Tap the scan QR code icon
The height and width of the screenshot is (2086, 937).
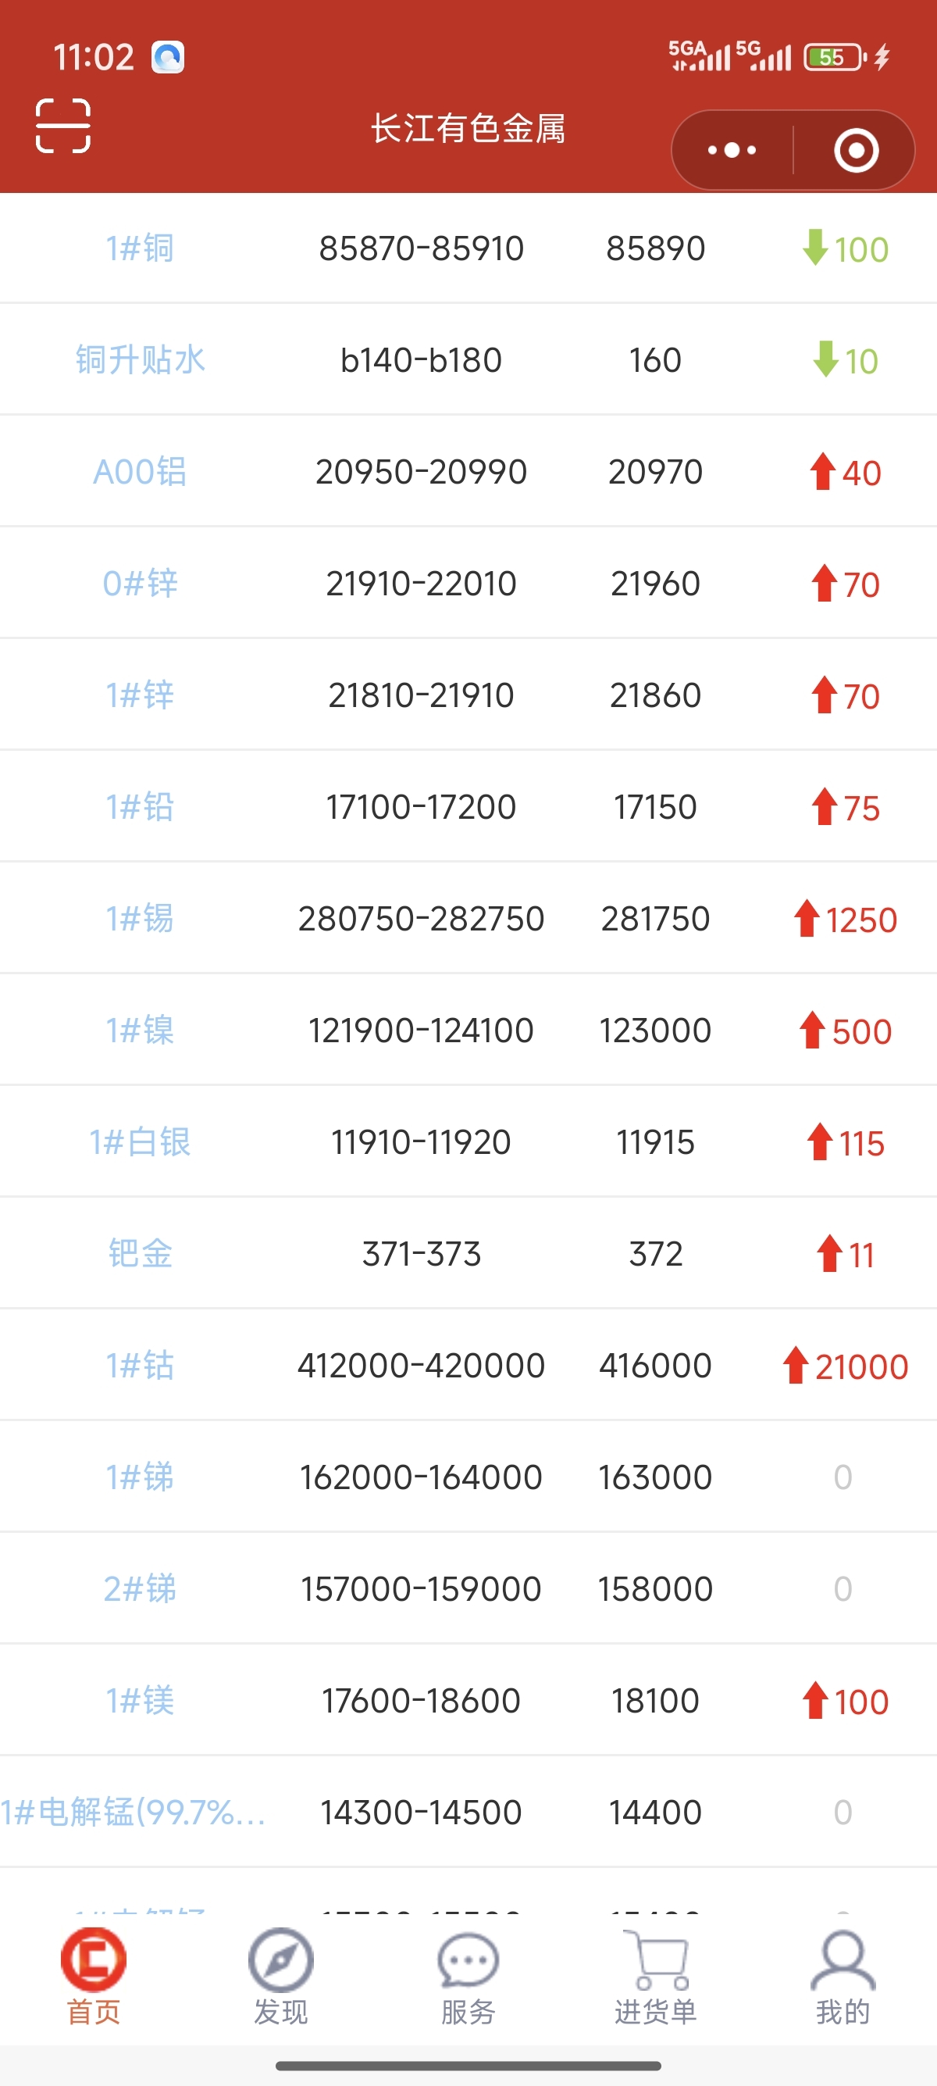[x=63, y=126]
